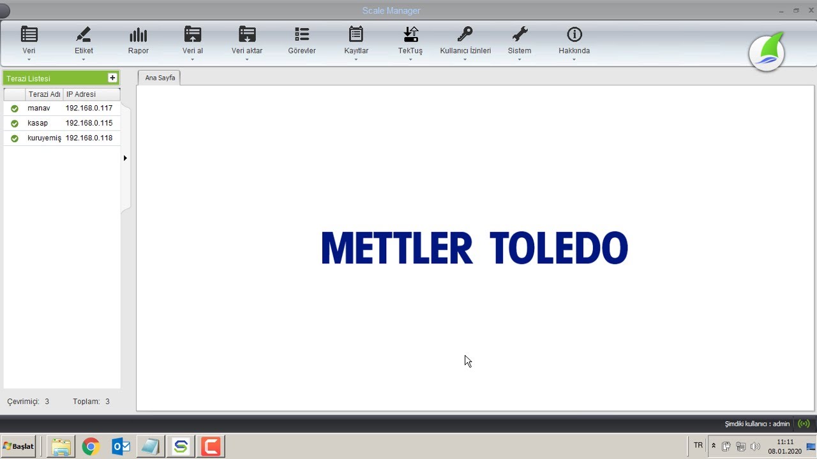Image resolution: width=817 pixels, height=459 pixels.
Task: Select the manav scale row
Action: click(x=62, y=108)
